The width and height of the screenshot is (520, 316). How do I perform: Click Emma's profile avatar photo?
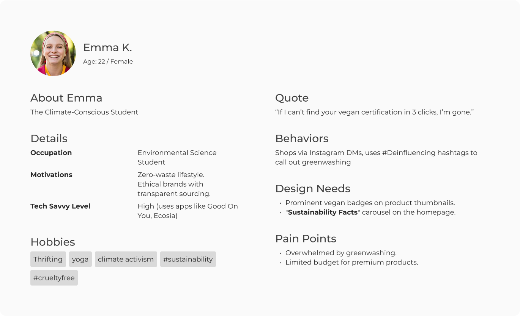point(53,53)
